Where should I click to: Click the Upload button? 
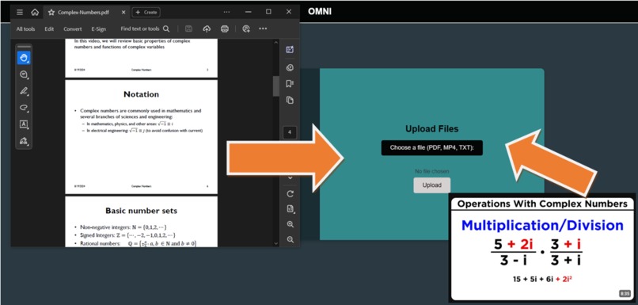point(431,185)
